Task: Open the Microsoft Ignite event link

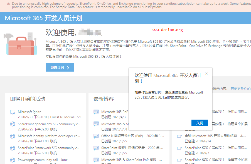Action: (x=29, y=112)
